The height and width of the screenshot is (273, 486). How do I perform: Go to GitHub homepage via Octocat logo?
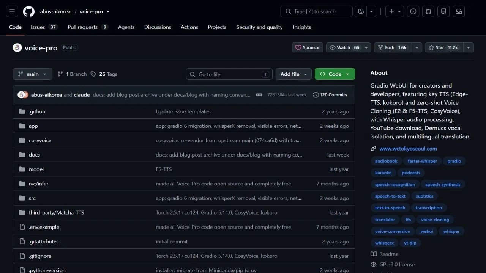29,11
